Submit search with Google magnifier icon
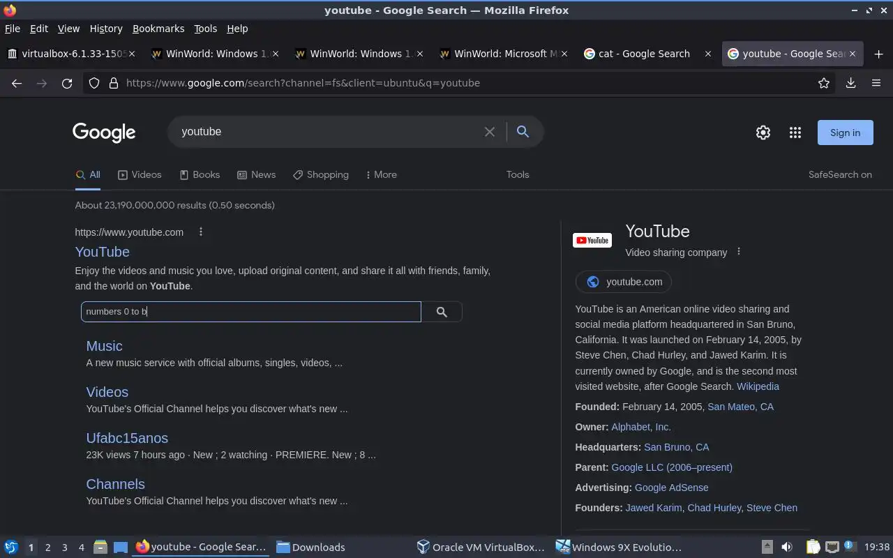The image size is (893, 558). 523,131
